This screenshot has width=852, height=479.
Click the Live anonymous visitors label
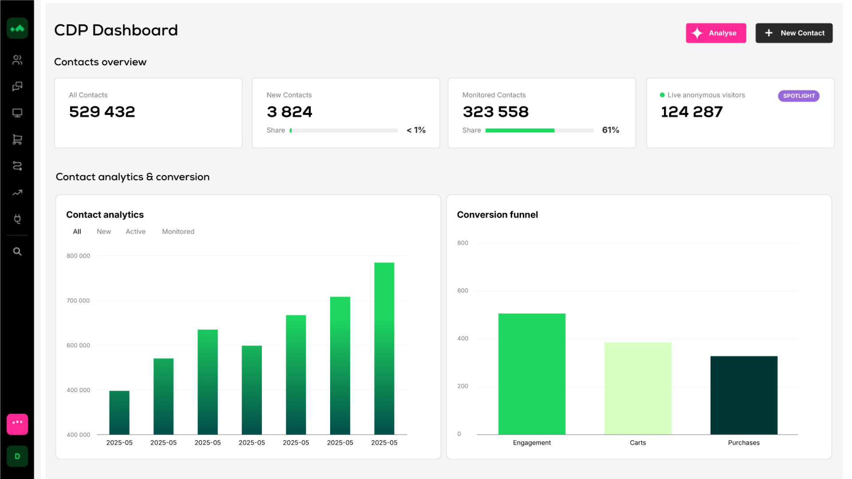(x=706, y=95)
